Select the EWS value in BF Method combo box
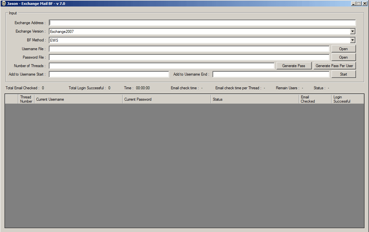369x232 pixels. 54,40
